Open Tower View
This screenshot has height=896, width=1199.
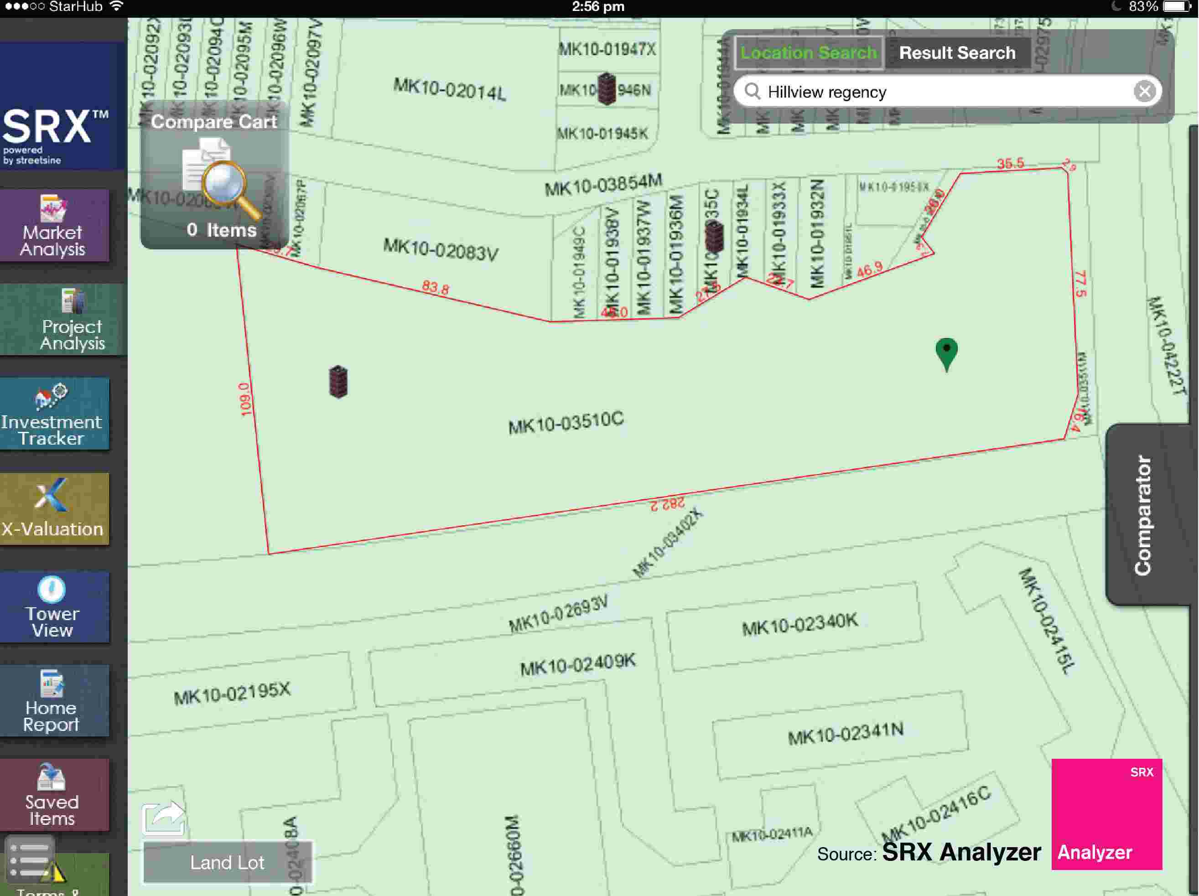pyautogui.click(x=54, y=607)
